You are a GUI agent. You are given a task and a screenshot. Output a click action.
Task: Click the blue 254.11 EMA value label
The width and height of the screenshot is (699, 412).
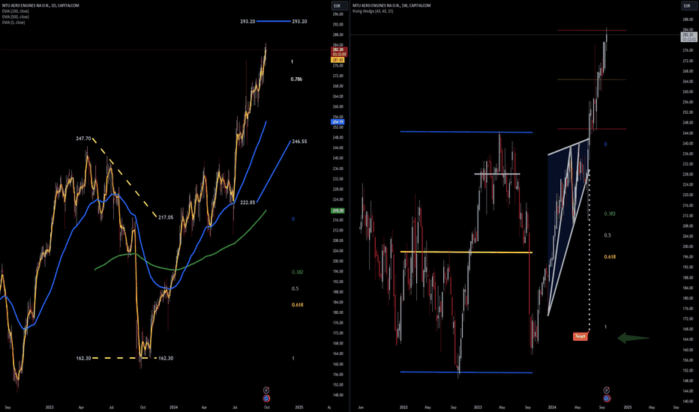point(337,121)
